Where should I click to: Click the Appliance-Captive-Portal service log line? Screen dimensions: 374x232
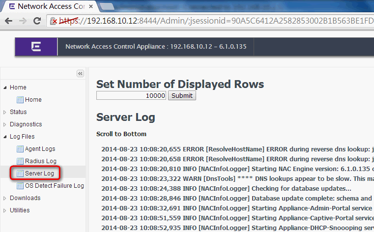coord(237,218)
